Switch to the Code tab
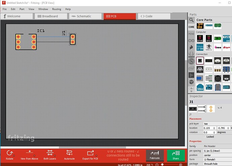232x166 pixels. tap(154, 16)
